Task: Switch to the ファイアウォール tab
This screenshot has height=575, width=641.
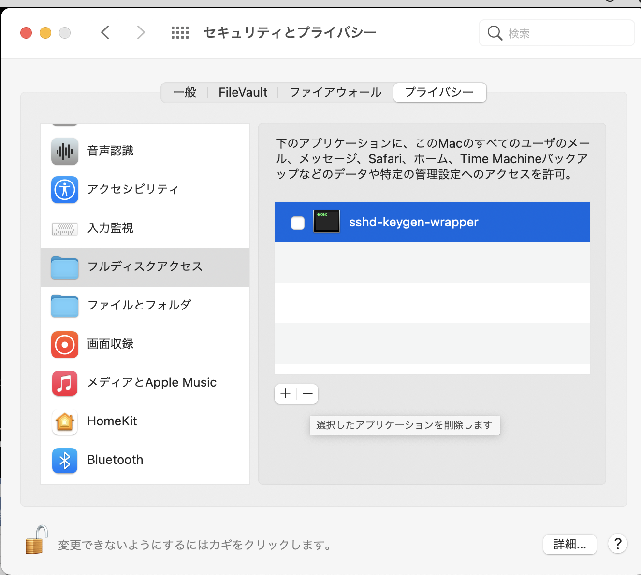Action: pos(335,92)
